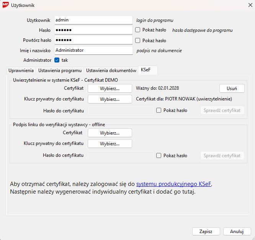Enable Pokaż hasło in offline signature section
255x240 pixels.
(x=159, y=156)
